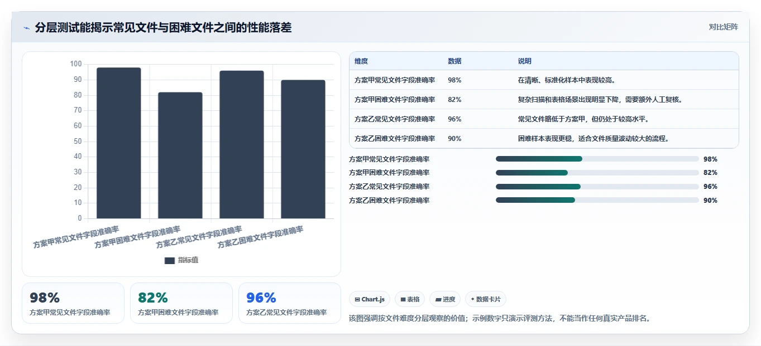Click the 方案乙困难文件 bar in chart
The image size is (761, 346).
[x=303, y=149]
